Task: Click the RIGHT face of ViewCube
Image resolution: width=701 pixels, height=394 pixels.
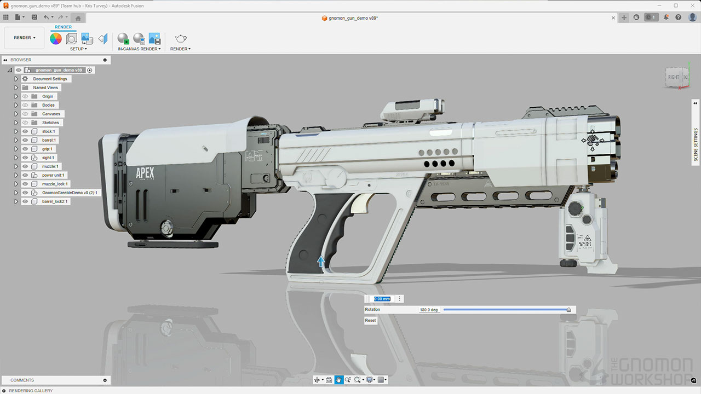Action: coord(673,77)
